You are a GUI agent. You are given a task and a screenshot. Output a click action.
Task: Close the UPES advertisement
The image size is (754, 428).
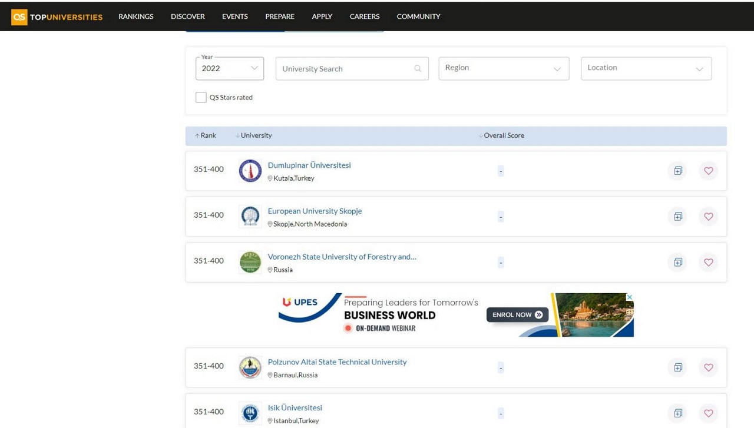pyautogui.click(x=629, y=297)
